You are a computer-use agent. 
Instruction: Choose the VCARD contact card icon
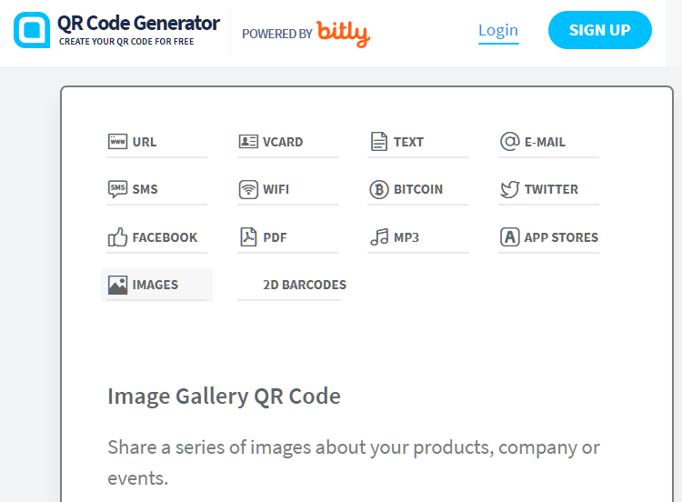coord(248,141)
